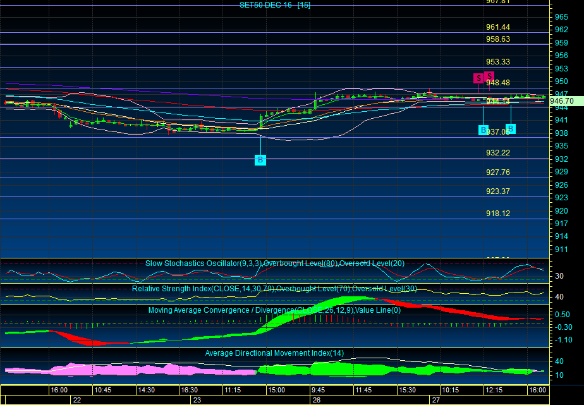Screen dimensions: 584x405
Task: Click the 9:45 time axis label
Action: 318,390
